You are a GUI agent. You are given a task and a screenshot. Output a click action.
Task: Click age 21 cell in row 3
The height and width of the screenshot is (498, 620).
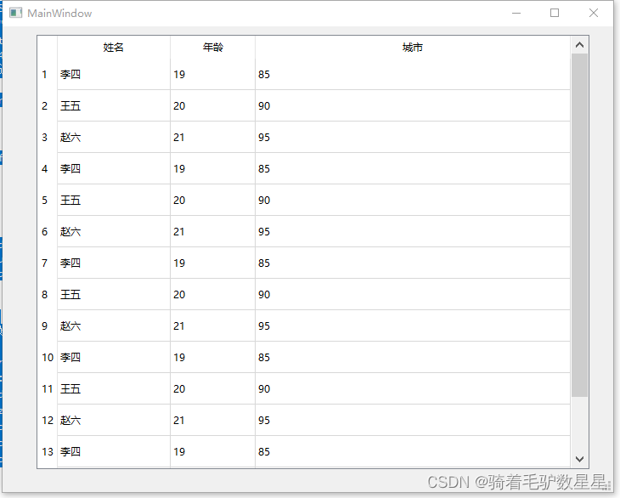[x=212, y=138]
